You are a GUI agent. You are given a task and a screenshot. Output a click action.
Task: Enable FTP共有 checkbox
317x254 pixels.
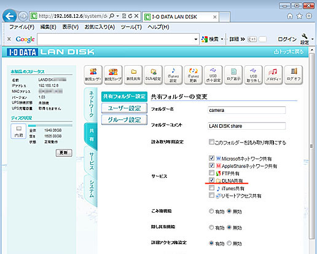[x=211, y=173]
